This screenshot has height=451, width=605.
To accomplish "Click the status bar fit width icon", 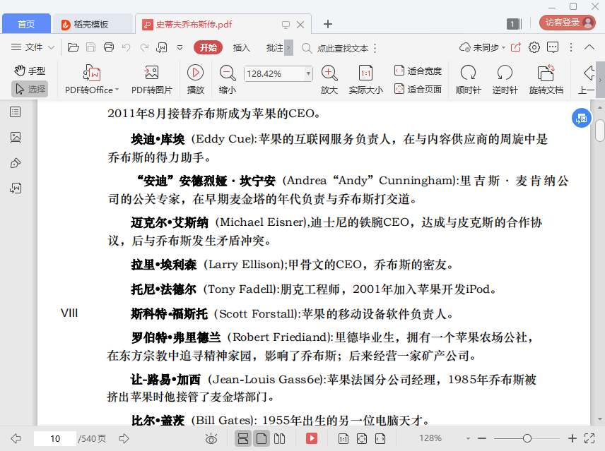I will pos(380,438).
